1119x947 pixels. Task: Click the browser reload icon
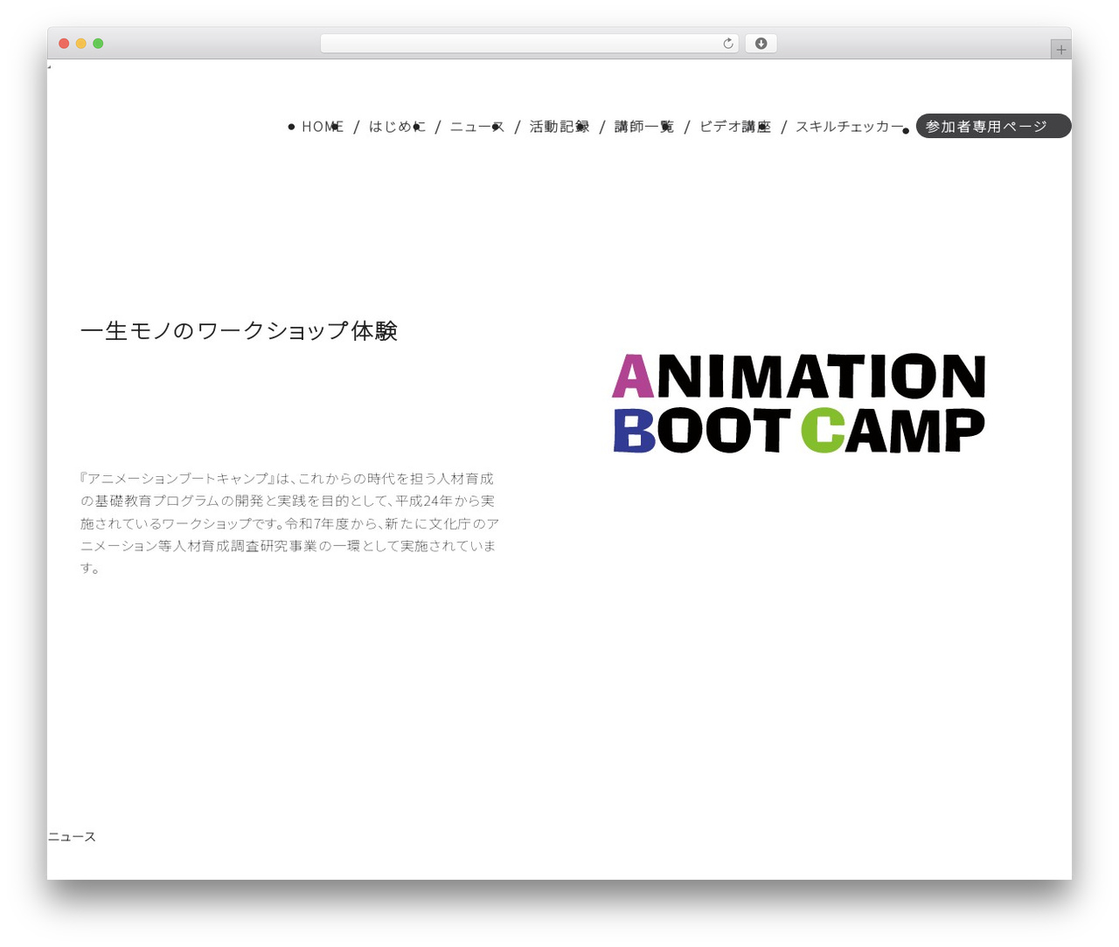[x=727, y=44]
